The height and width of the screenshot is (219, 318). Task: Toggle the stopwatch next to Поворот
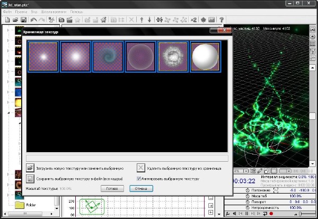coord(247,202)
